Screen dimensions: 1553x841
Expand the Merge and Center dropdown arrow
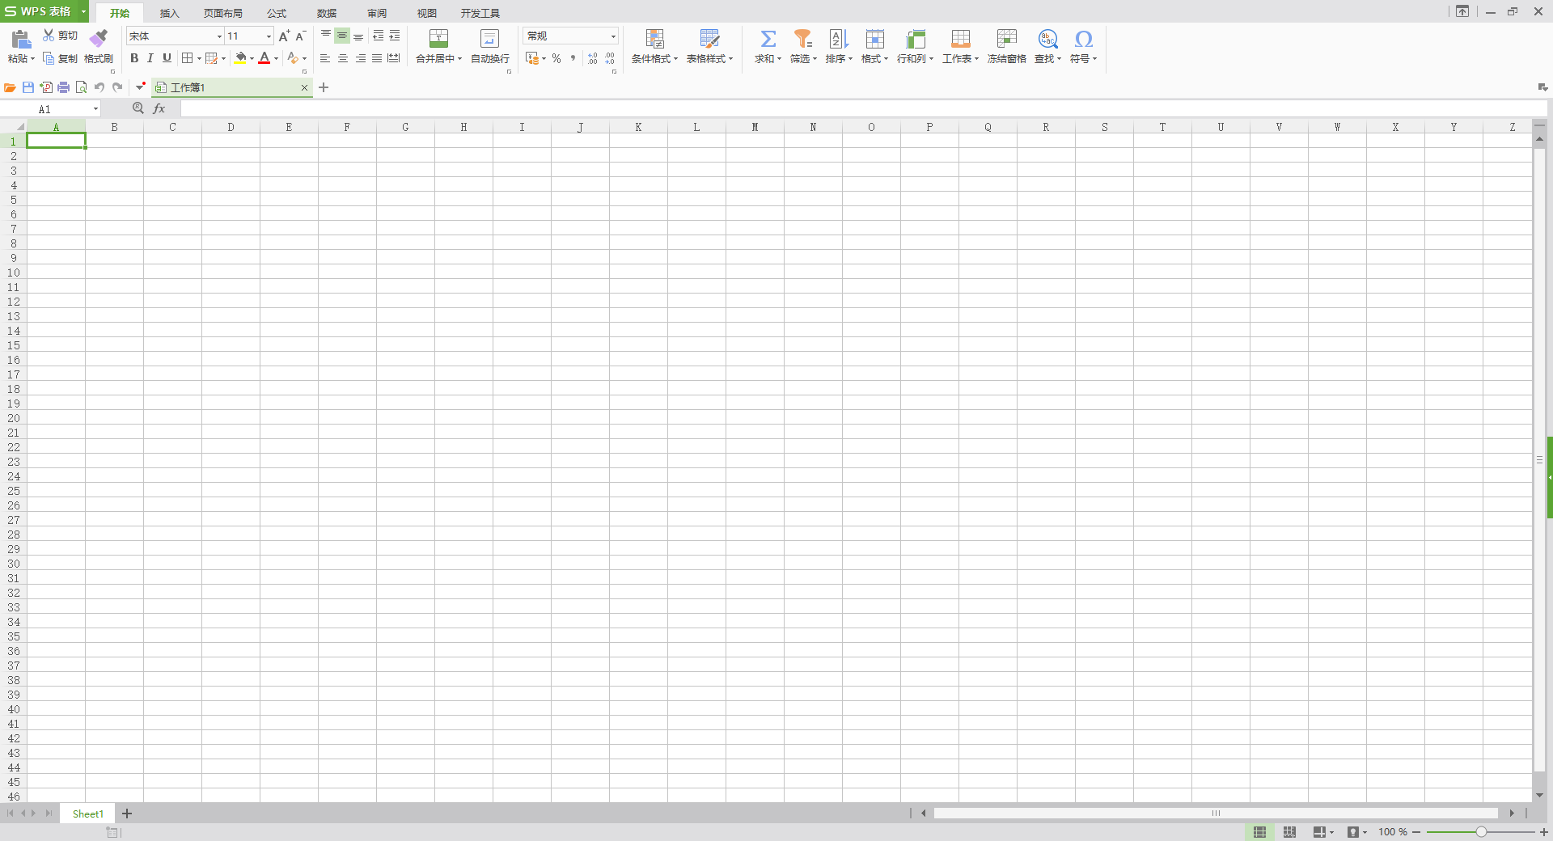pyautogui.click(x=459, y=59)
